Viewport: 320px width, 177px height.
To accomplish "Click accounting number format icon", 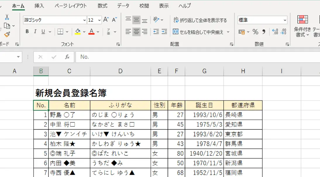I will tap(242, 32).
